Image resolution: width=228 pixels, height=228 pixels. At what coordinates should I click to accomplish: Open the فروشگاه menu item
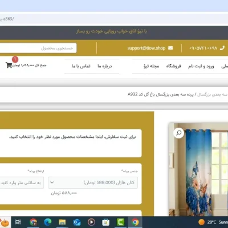pos(174,66)
